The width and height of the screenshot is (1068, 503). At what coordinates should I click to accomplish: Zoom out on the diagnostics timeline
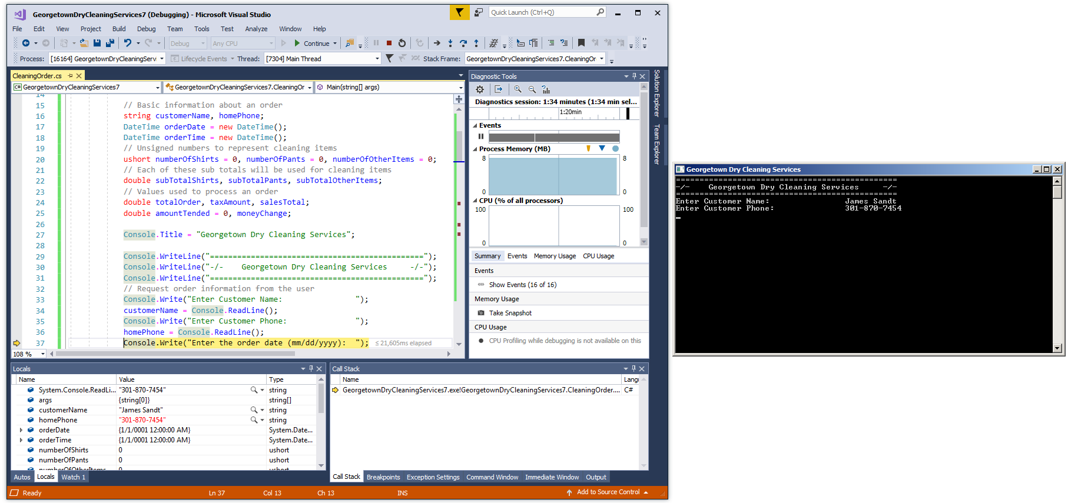[532, 89]
